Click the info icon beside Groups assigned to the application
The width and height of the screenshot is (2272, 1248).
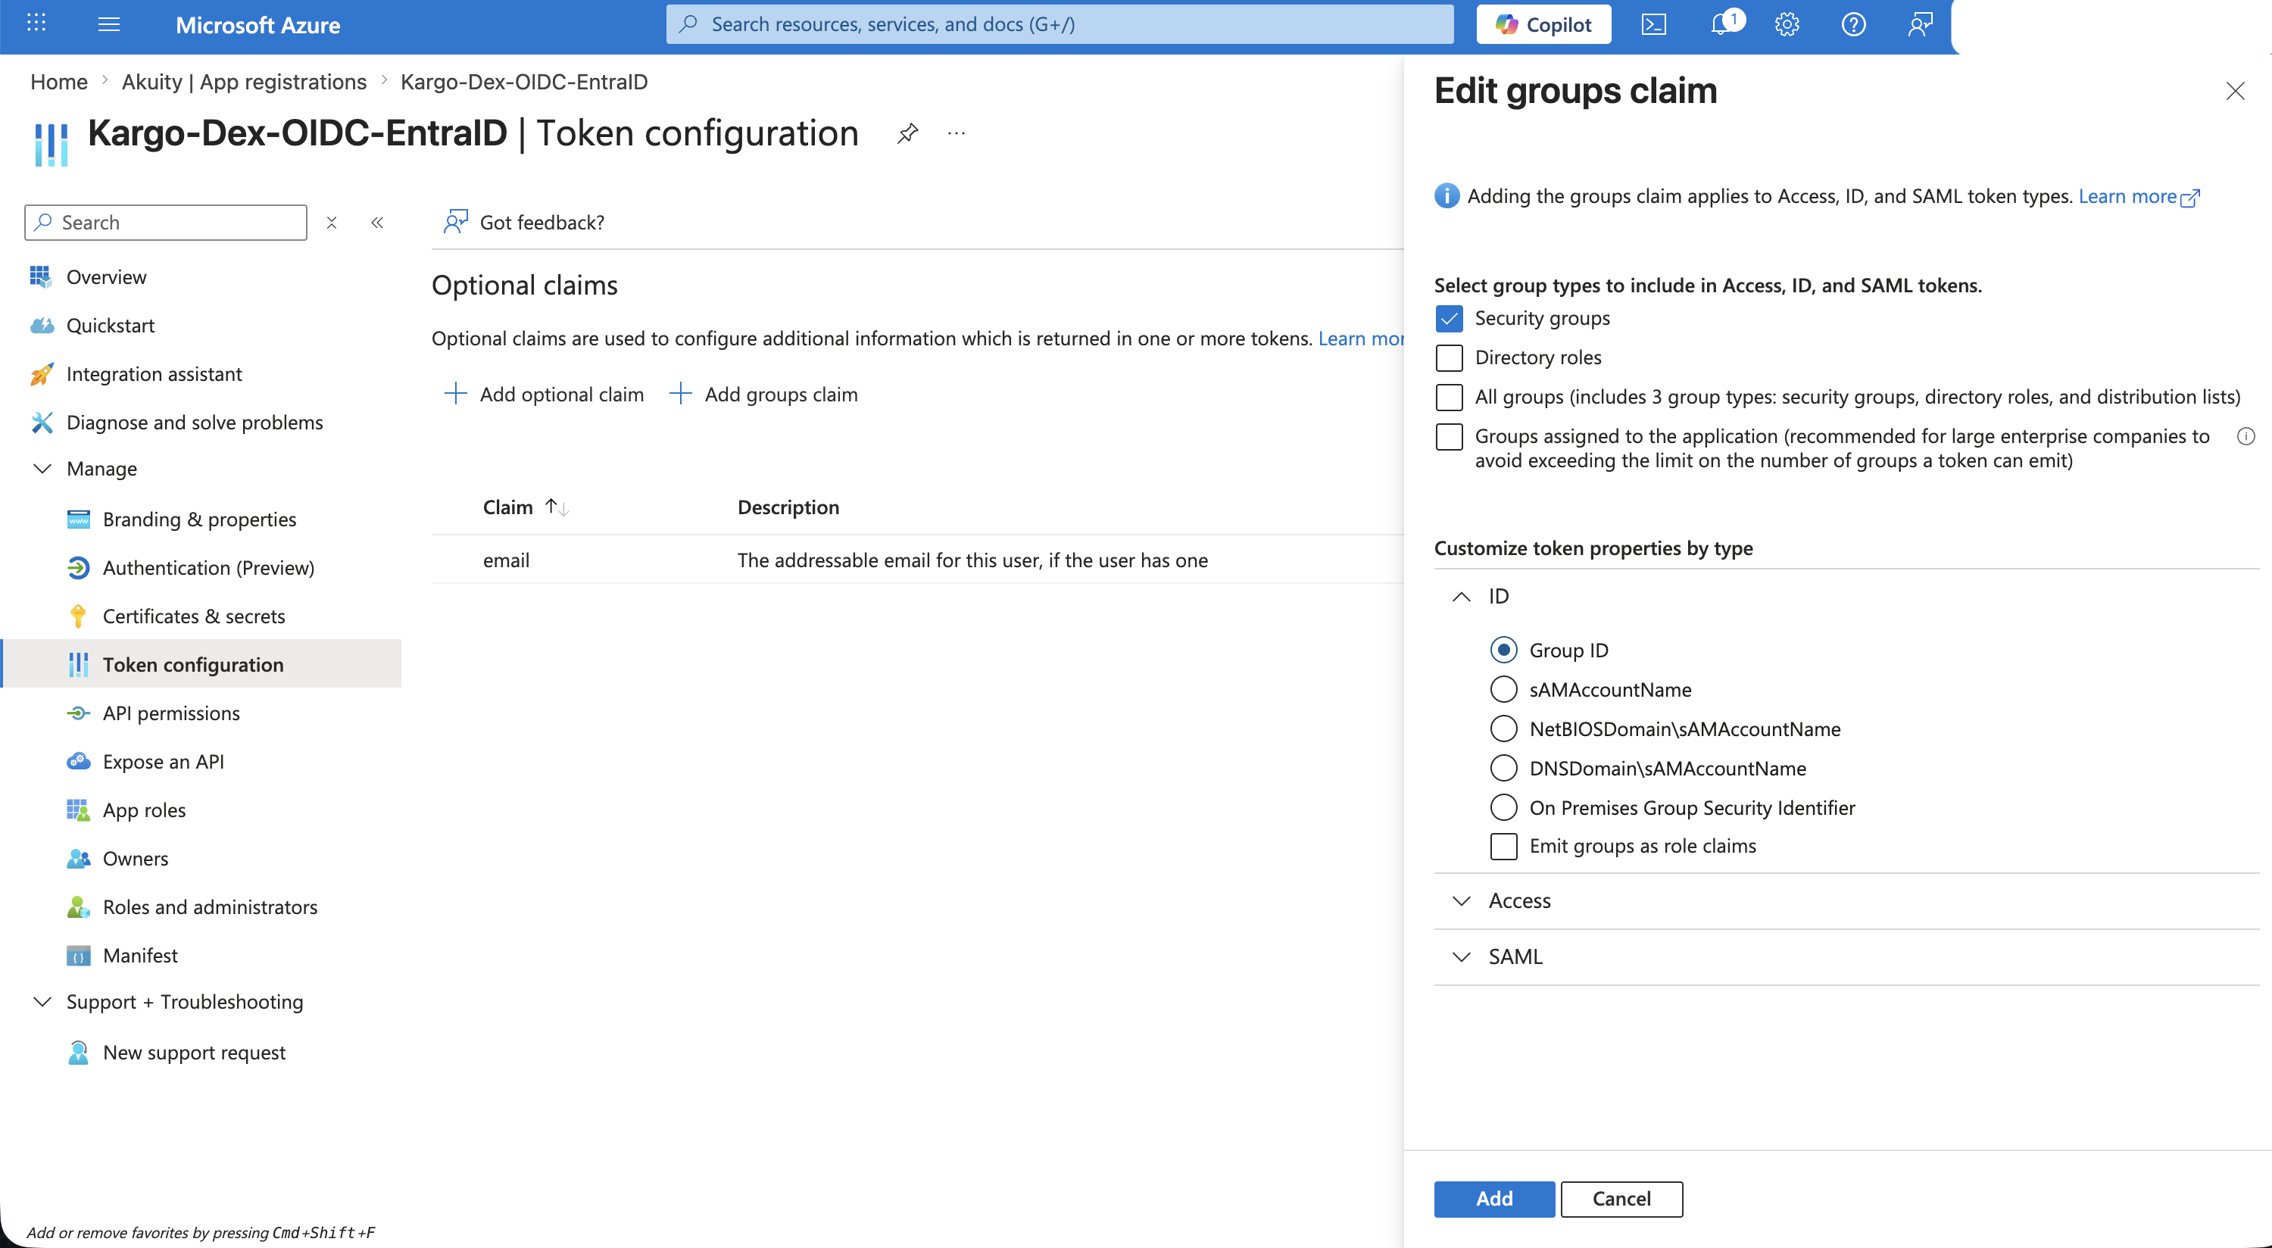pos(2245,435)
